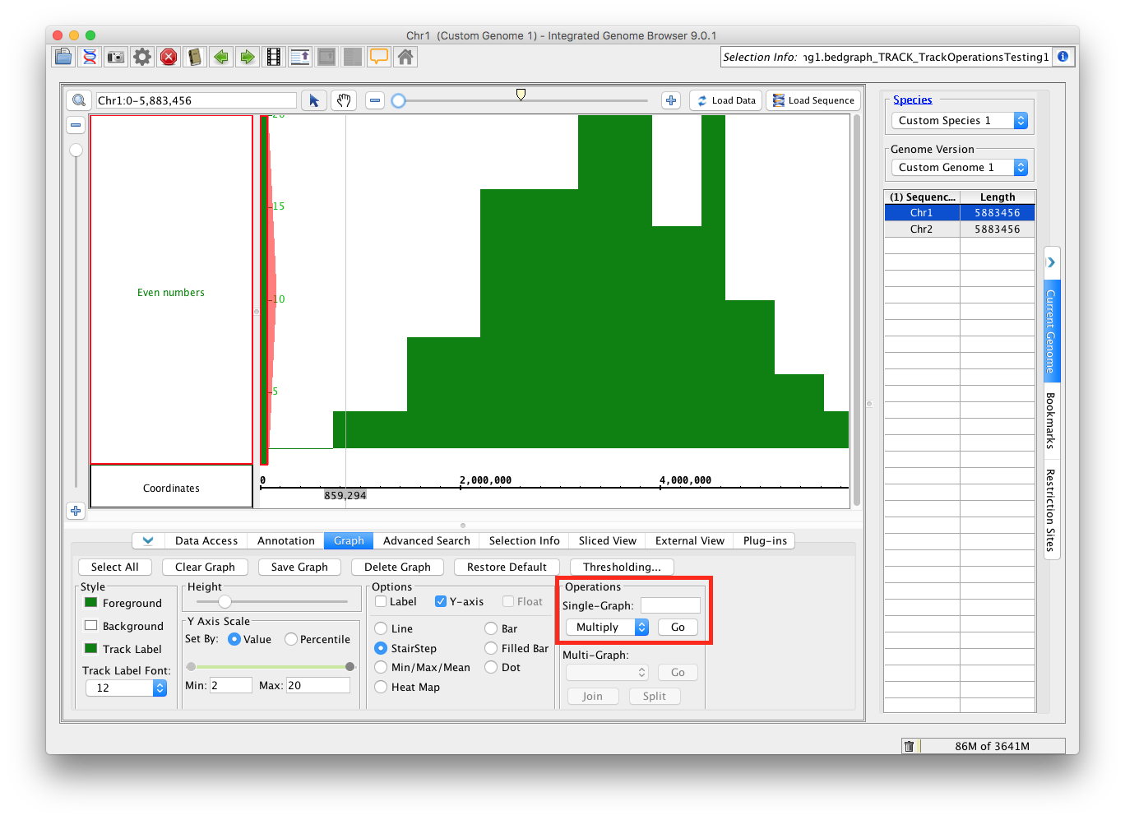This screenshot has width=1125, height=820.
Task: Open preferences via the gear icon
Action: click(142, 57)
